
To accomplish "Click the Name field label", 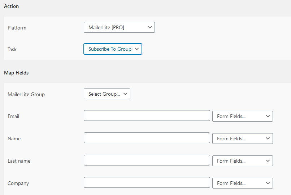I will (x=14, y=139).
